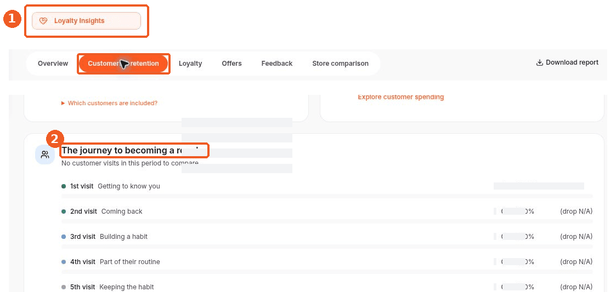This screenshot has width=616, height=303.
Task: Switch to the Overview tab
Action: point(53,64)
